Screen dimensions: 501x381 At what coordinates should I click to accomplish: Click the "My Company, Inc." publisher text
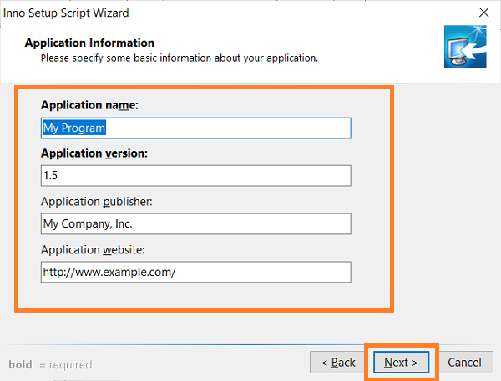pos(88,223)
